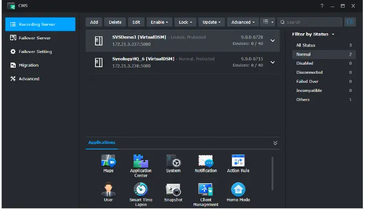
Task: Open the Application Center
Action: tap(141, 166)
